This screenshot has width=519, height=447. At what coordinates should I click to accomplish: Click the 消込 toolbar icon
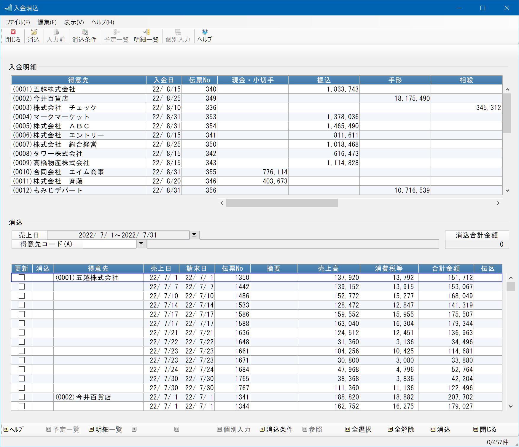coord(34,36)
